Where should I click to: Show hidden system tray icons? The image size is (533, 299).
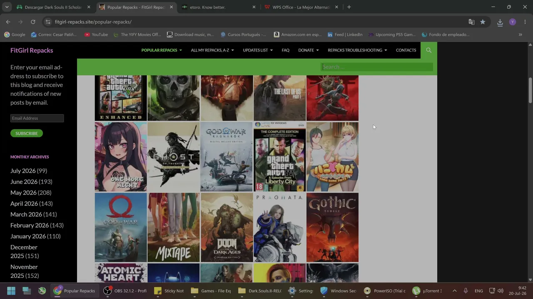tap(454, 291)
